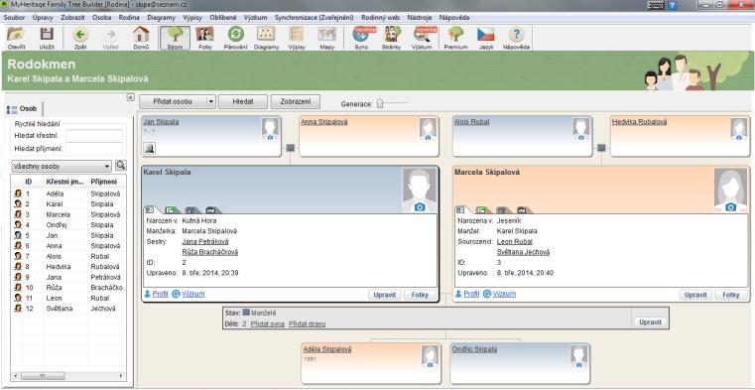Change language with the Jazyk flag icon

[486, 38]
